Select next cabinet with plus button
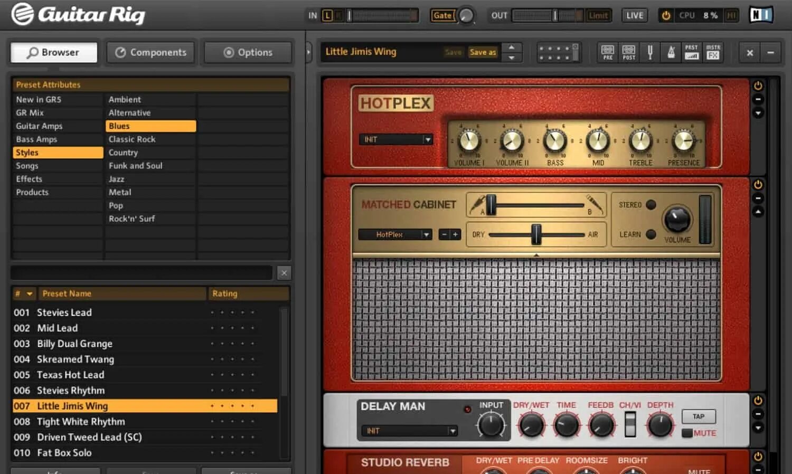 coord(456,234)
